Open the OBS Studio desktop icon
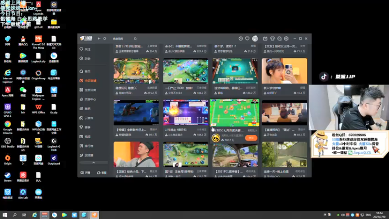Image resolution: width=389 pixels, height=219 pixels. (x=7, y=143)
